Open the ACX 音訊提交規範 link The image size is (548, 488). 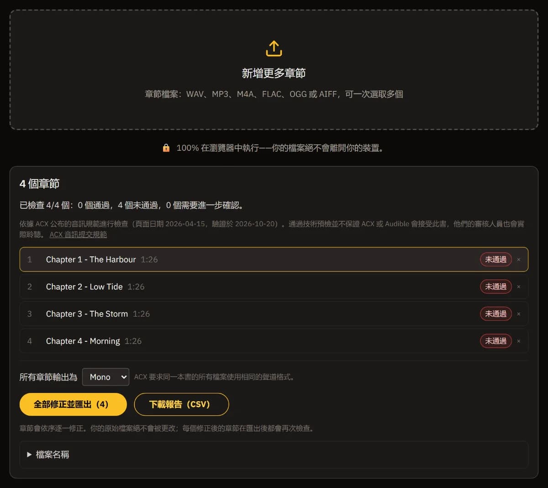tap(78, 234)
